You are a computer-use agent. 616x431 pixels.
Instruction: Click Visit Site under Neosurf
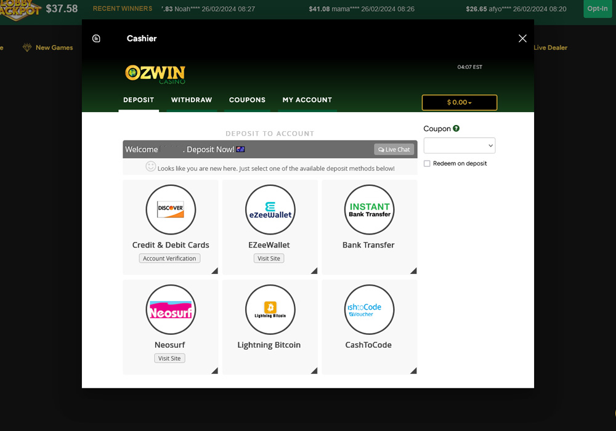tap(170, 358)
